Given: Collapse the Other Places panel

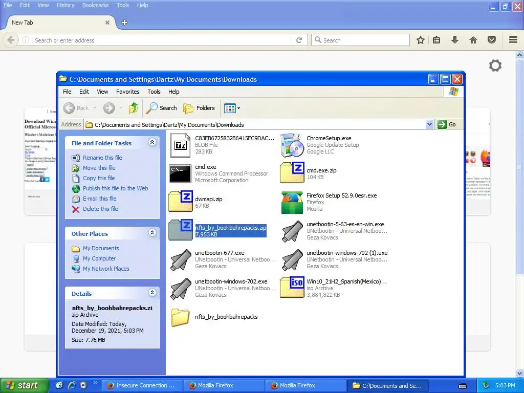Looking at the screenshot, I should 152,233.
